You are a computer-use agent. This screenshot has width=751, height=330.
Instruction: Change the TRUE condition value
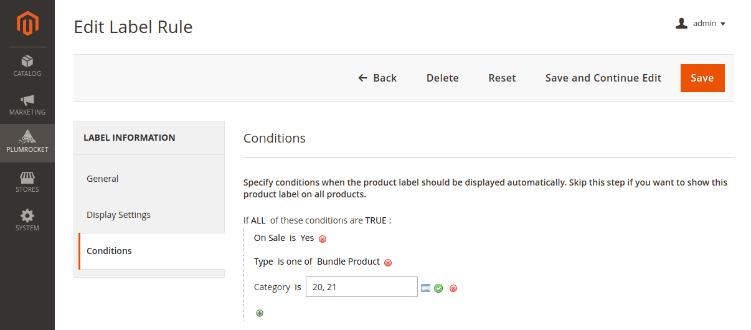[376, 220]
